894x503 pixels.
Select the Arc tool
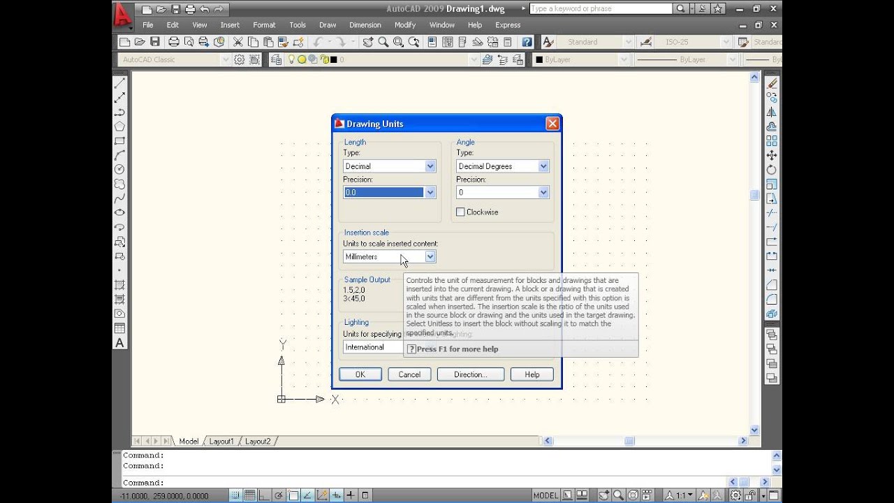[x=119, y=155]
